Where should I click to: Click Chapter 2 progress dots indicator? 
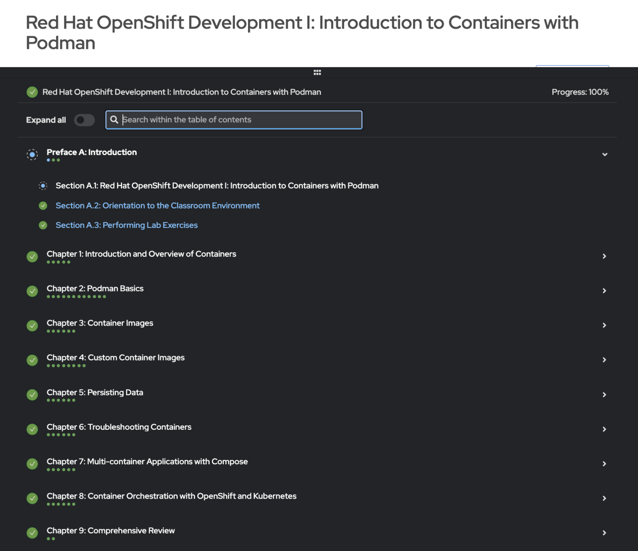point(76,296)
